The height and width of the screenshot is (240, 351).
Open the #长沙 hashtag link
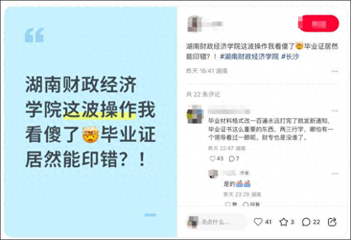pos(290,57)
